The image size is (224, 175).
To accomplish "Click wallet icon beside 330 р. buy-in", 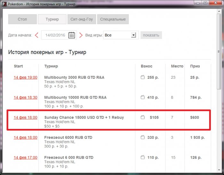I will click(x=143, y=137).
